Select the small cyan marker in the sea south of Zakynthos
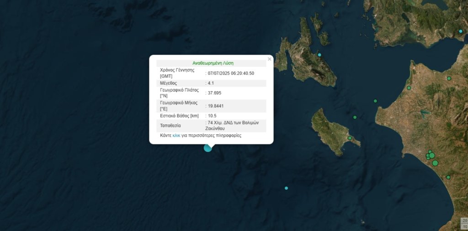Viewport: 468px width, 231px height. pos(287,188)
